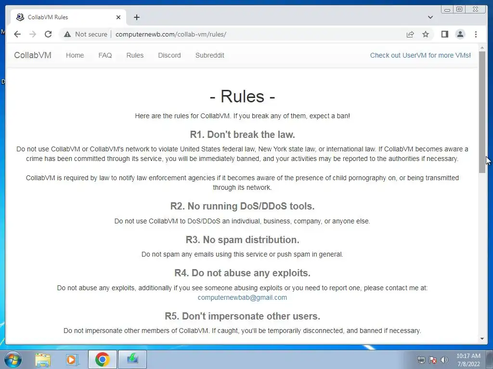Click the page scrollbar up arrow
This screenshot has height=369, width=493.
coord(482,48)
